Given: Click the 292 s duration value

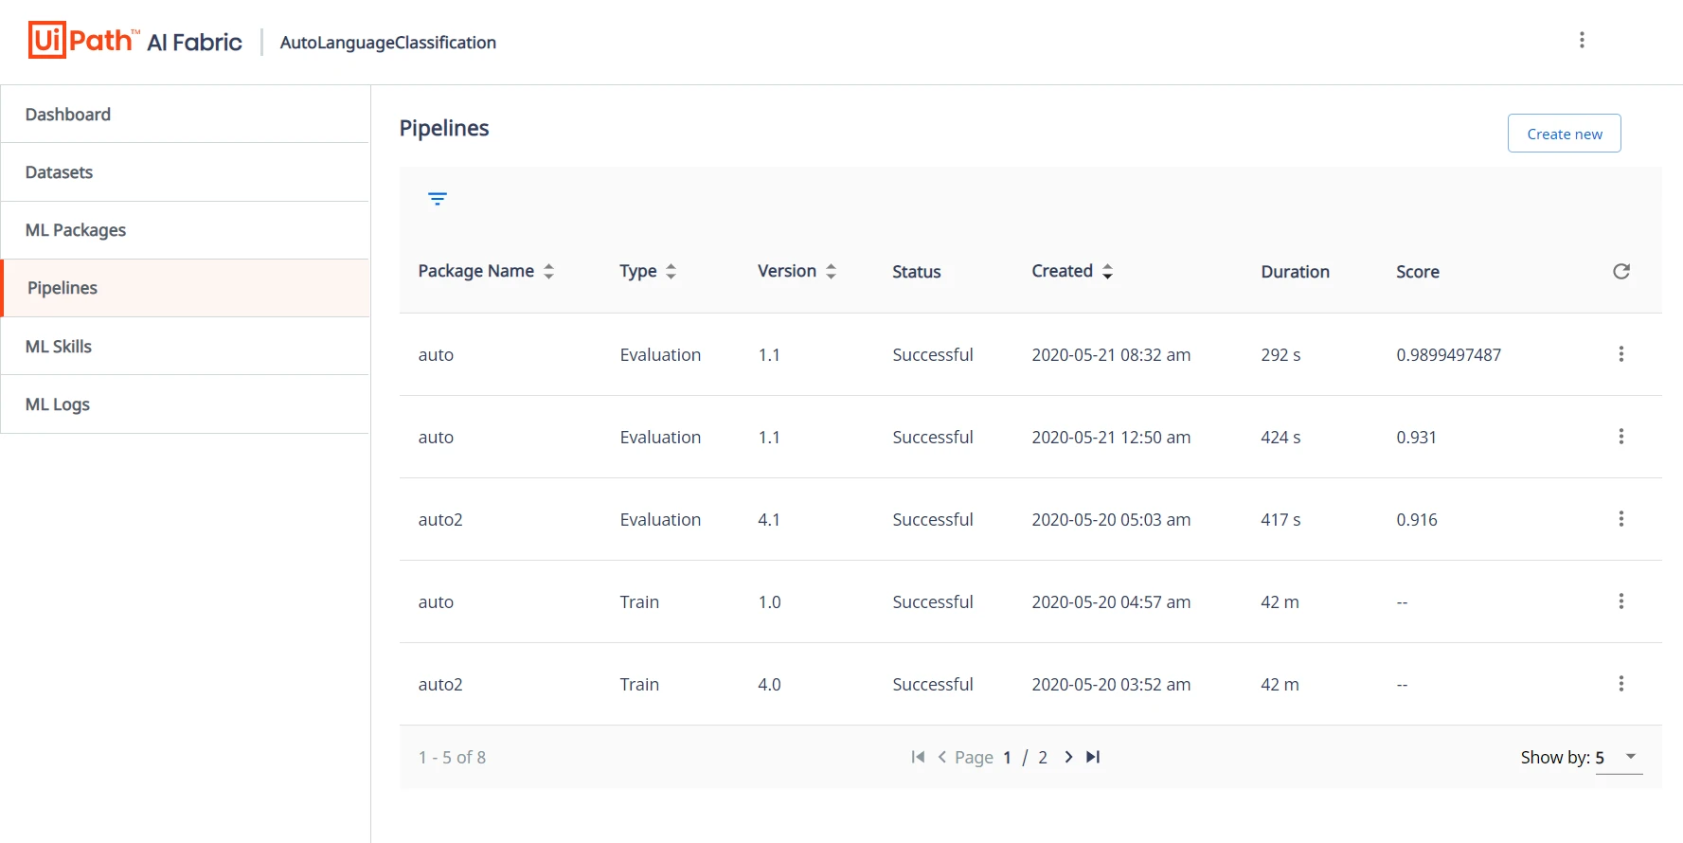Looking at the screenshot, I should coord(1280,355).
